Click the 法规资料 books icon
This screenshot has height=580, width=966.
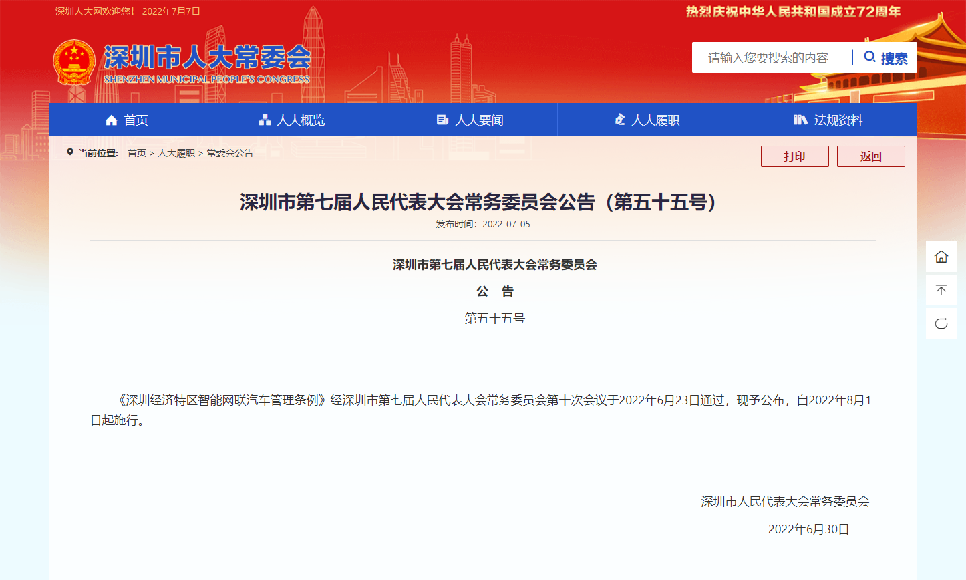pyautogui.click(x=800, y=120)
